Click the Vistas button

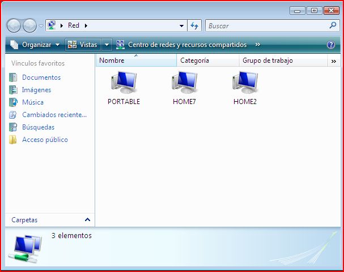(83, 45)
